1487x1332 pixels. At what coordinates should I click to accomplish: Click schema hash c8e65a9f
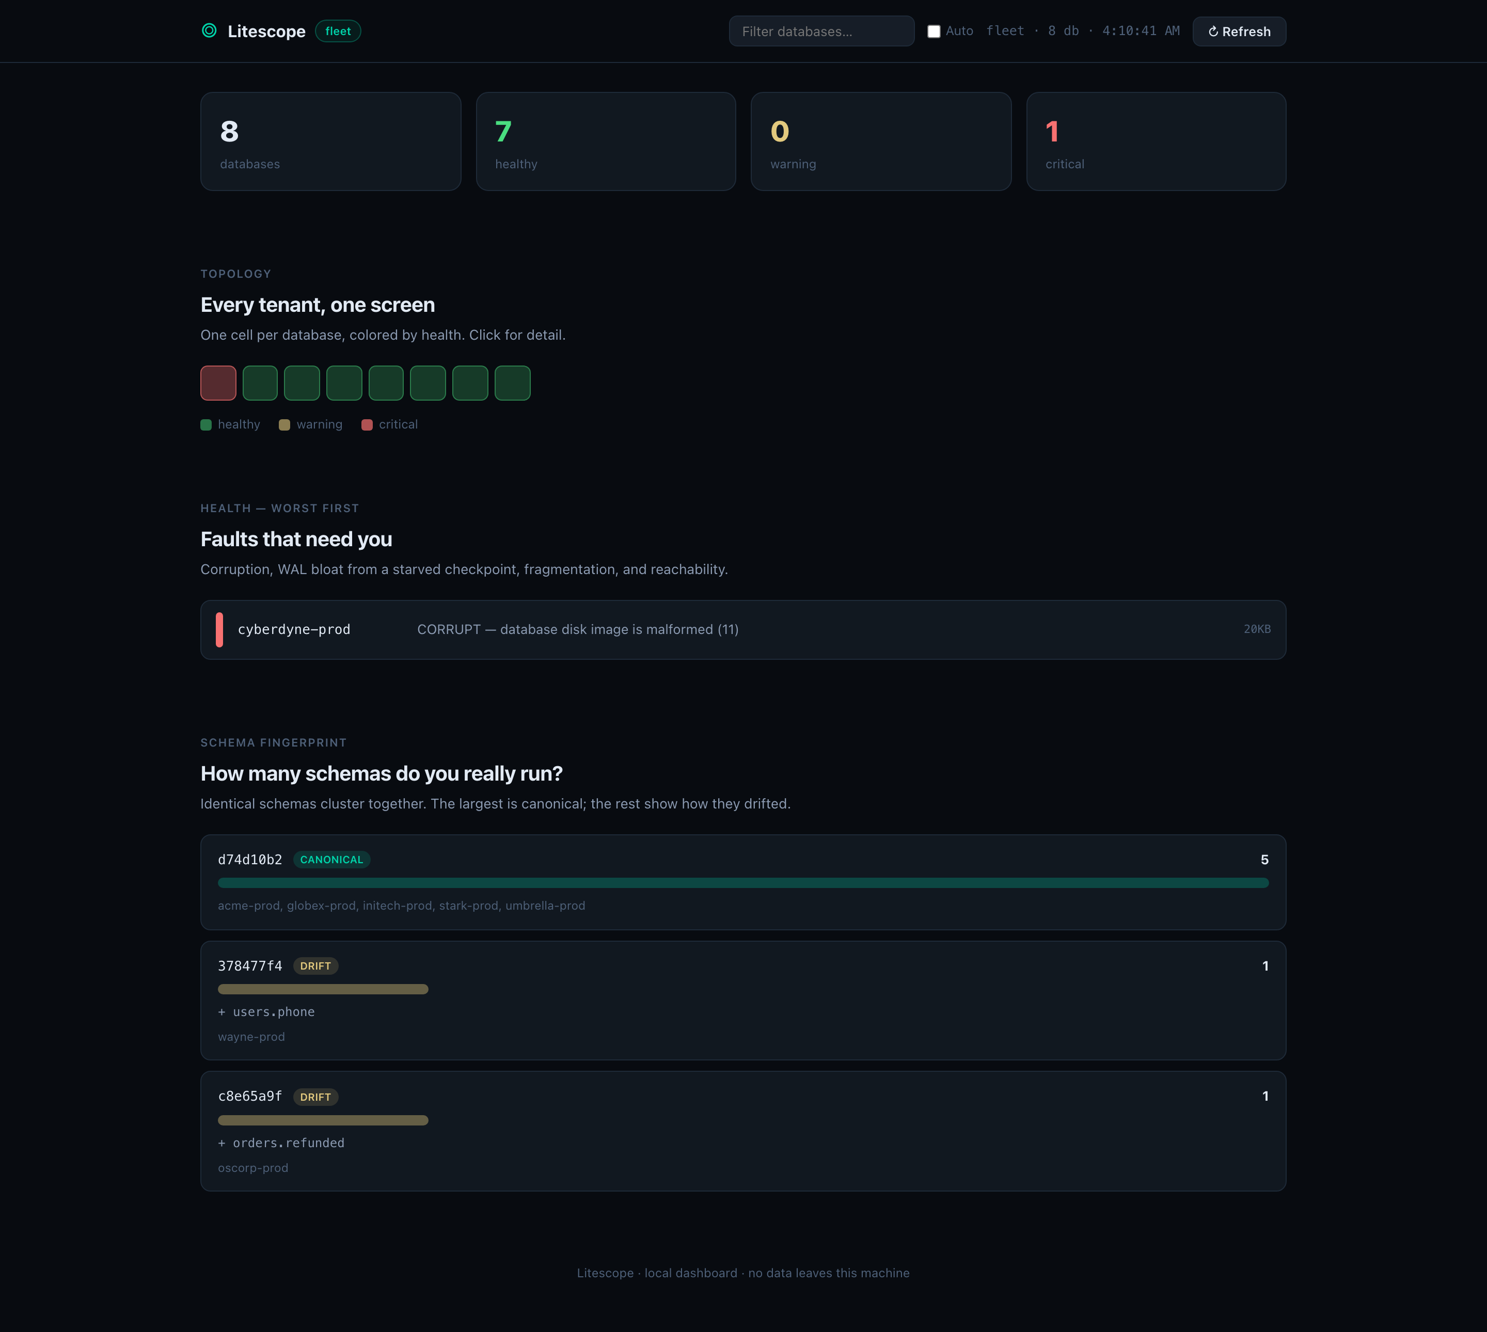[249, 1097]
